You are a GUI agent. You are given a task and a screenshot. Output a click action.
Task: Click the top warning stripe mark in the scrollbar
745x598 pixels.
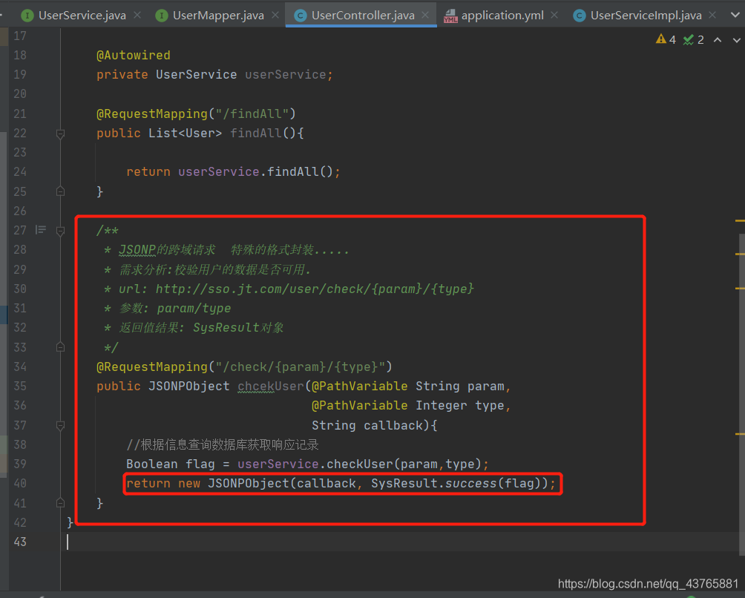740,221
